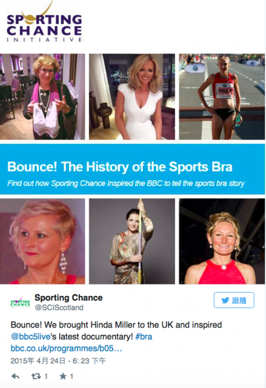Open the Sporting Chance Initiative logo

(x=44, y=24)
